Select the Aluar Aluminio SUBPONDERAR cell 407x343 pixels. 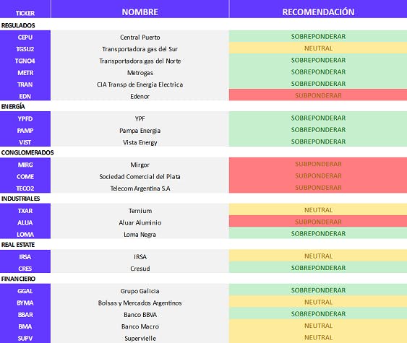click(x=318, y=222)
